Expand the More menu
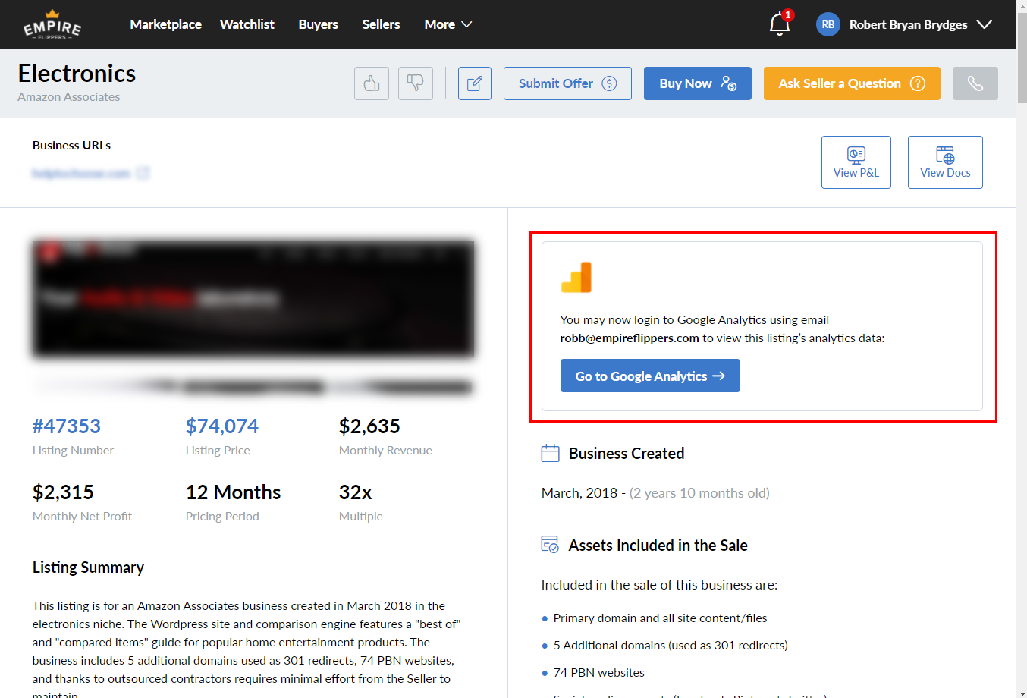 (448, 24)
